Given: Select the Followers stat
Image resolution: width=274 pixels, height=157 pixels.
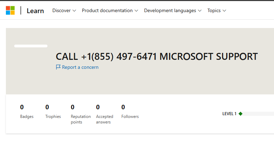Looking at the screenshot, I should tap(130, 111).
